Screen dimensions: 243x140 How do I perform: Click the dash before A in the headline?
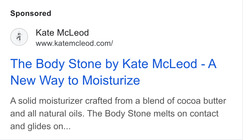[203, 65]
